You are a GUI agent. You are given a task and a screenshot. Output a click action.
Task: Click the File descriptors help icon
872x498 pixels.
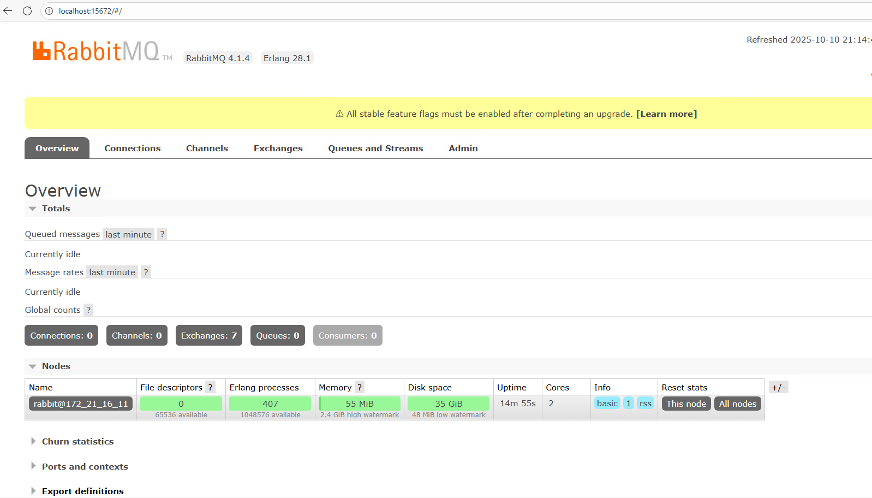click(x=210, y=387)
